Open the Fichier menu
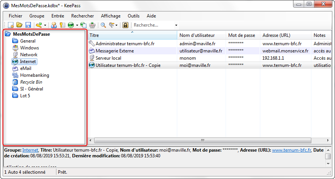 [x=15, y=16]
